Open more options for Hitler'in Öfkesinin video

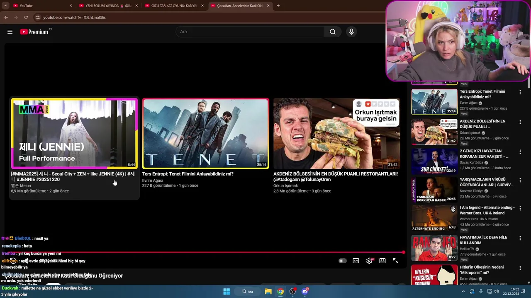tap(520, 268)
